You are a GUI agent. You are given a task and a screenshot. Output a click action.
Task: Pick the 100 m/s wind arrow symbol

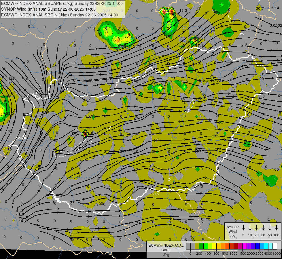pos(277,227)
